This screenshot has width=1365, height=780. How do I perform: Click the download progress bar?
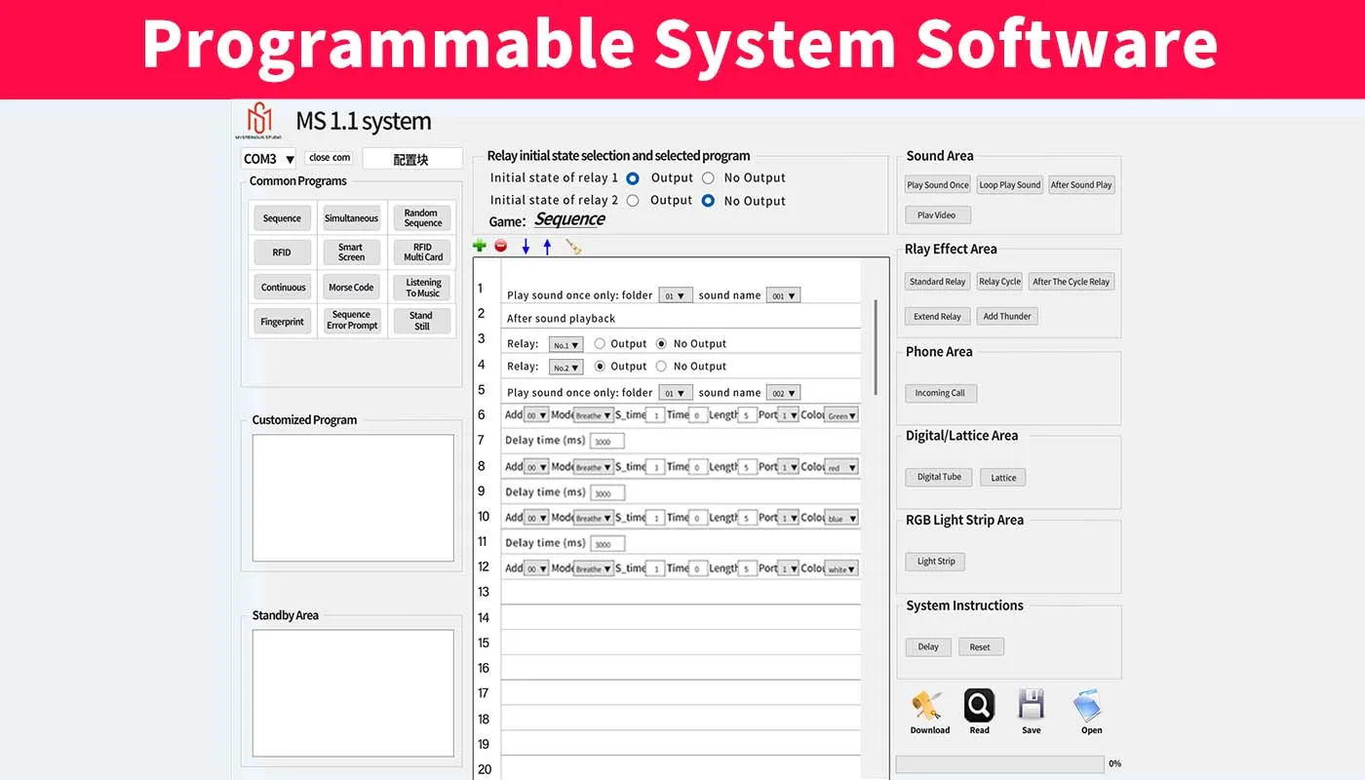tap(1000, 764)
